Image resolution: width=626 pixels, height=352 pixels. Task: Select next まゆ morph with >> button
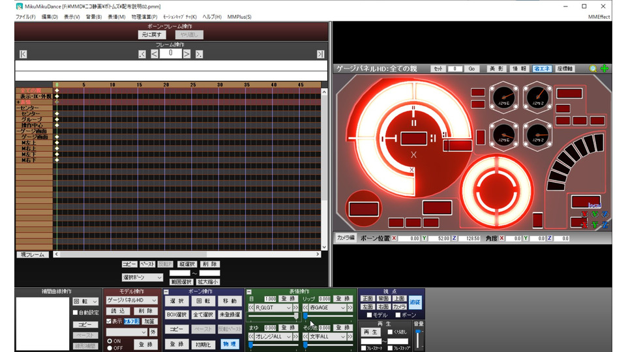[x=295, y=337]
